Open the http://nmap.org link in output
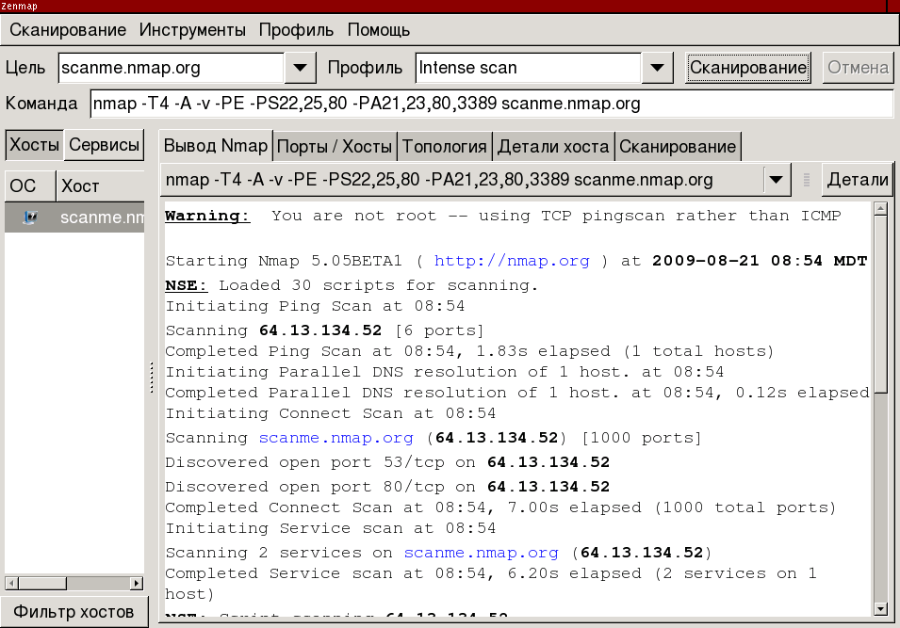The width and height of the screenshot is (900, 628). click(512, 261)
